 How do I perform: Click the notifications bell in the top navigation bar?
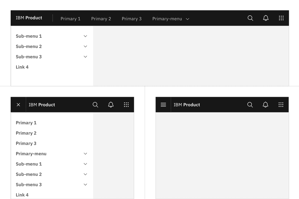(x=266, y=18)
